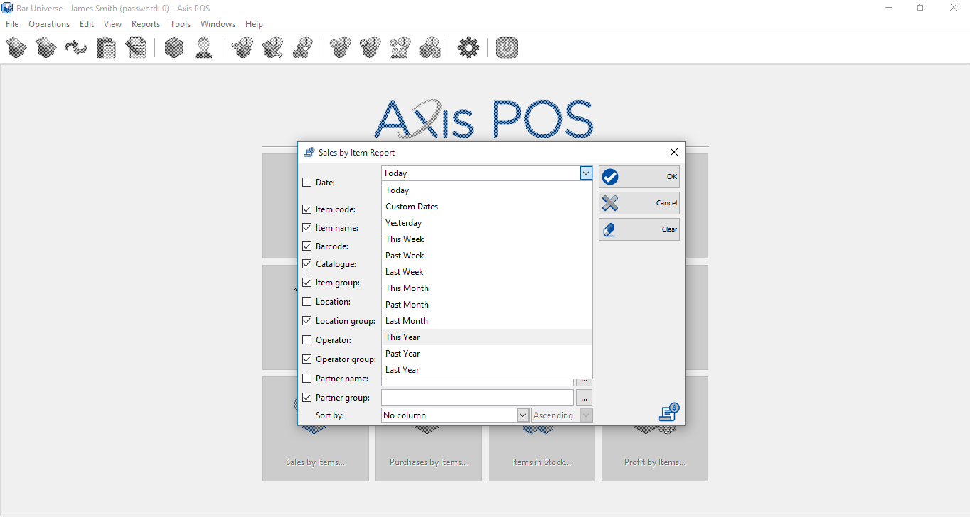Toggle the Catalogue checkbox
This screenshot has width=970, height=517.
pyautogui.click(x=307, y=264)
